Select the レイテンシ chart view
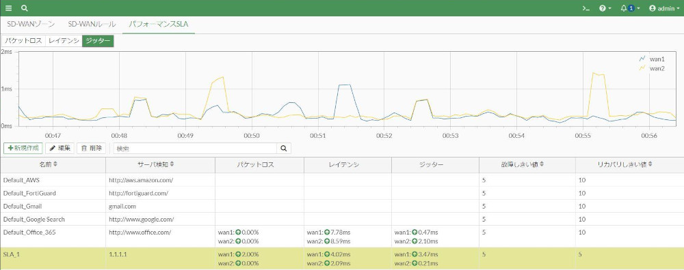 pos(64,41)
